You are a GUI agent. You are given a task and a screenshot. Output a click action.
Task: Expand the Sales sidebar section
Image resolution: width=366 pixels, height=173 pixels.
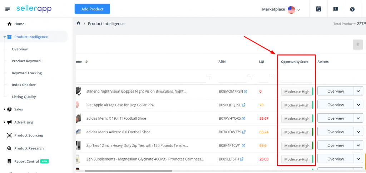(x=4, y=109)
